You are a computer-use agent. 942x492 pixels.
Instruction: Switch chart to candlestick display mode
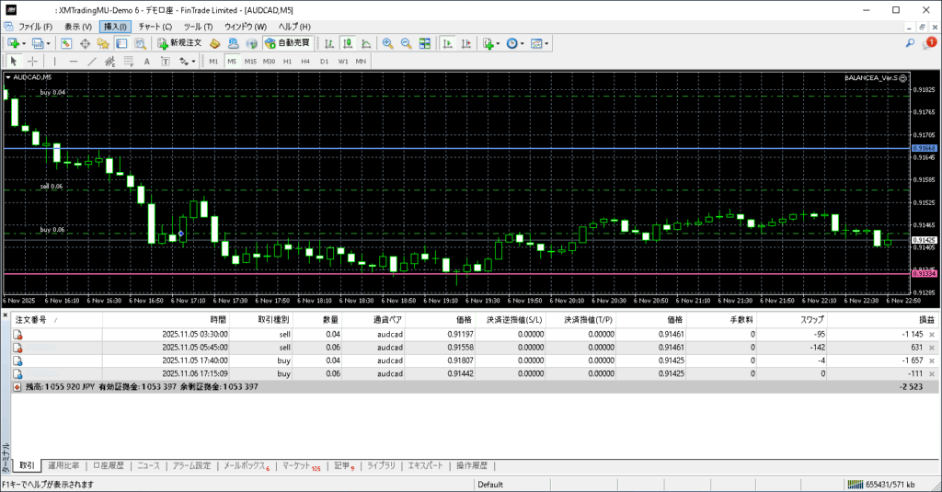348,43
